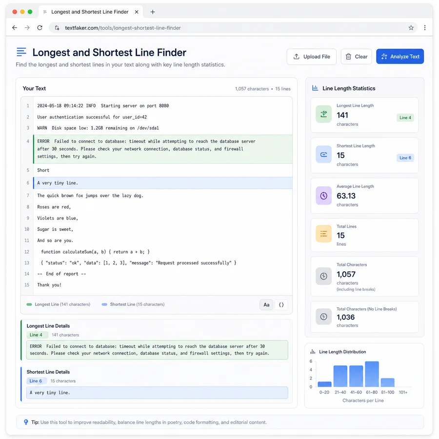Click the Line 4 badge in statistics

(x=405, y=118)
